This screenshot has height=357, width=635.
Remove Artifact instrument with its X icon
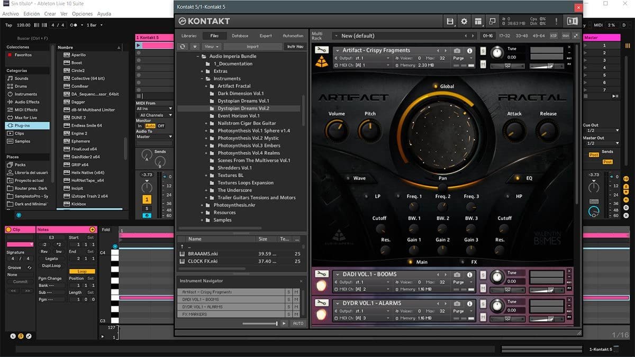coord(569,48)
